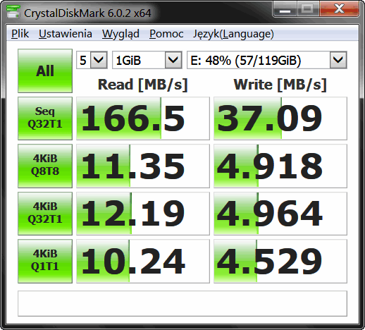Click the 4KiB Q1T1 write value 4.529
Image resolution: width=365 pixels, height=330 pixels.
280,261
